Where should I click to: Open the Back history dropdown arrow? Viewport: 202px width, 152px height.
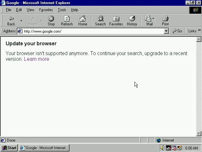coord(21,21)
